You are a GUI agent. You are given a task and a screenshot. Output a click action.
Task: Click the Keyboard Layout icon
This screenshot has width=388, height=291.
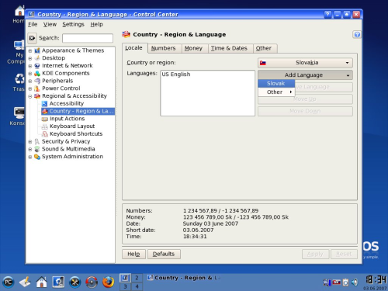45,126
